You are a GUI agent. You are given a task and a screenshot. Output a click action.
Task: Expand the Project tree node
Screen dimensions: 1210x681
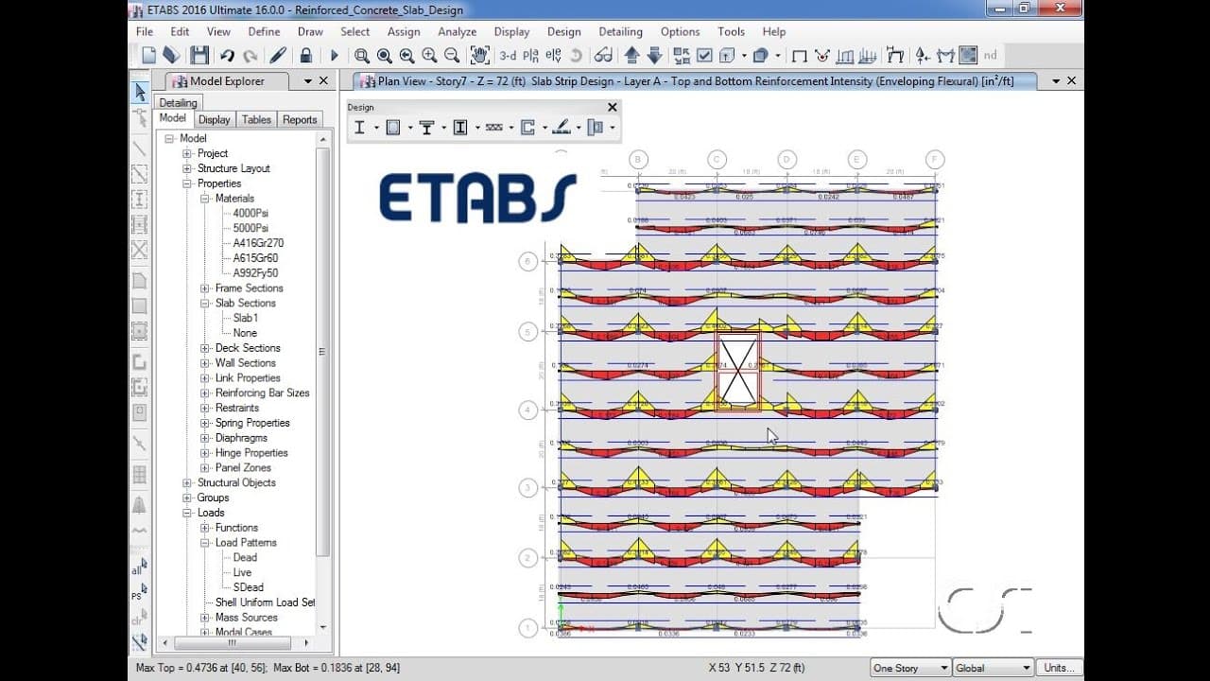point(187,153)
